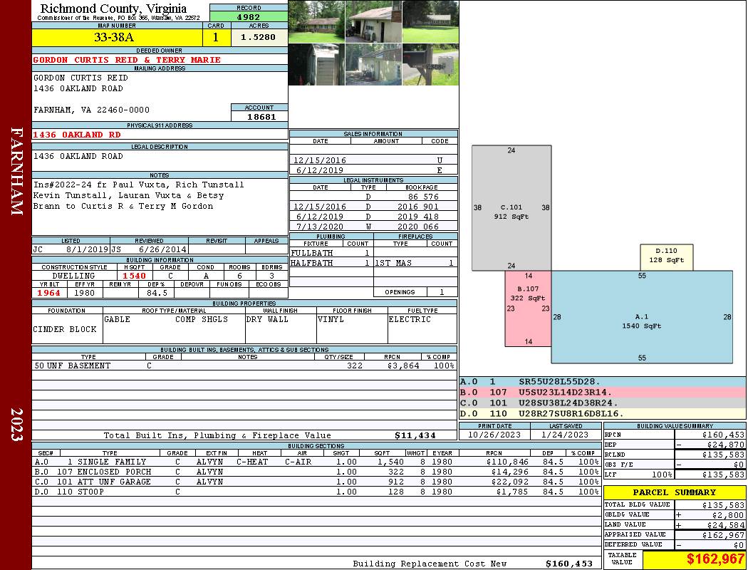748x570 pixels.
Task: Click the basement RPCN value $3,864
Action: (x=403, y=366)
